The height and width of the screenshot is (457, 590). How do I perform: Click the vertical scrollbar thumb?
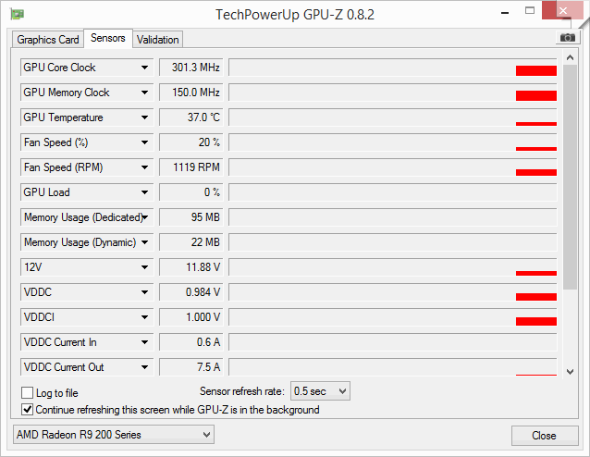(570, 177)
